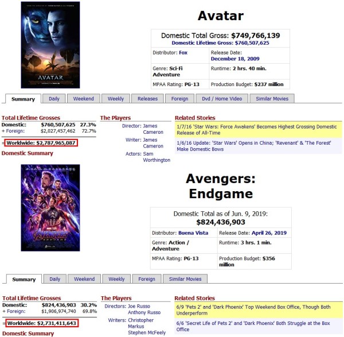Open Endgame's Similar Movies tab
The width and height of the screenshot is (344, 337).
[x=185, y=279]
